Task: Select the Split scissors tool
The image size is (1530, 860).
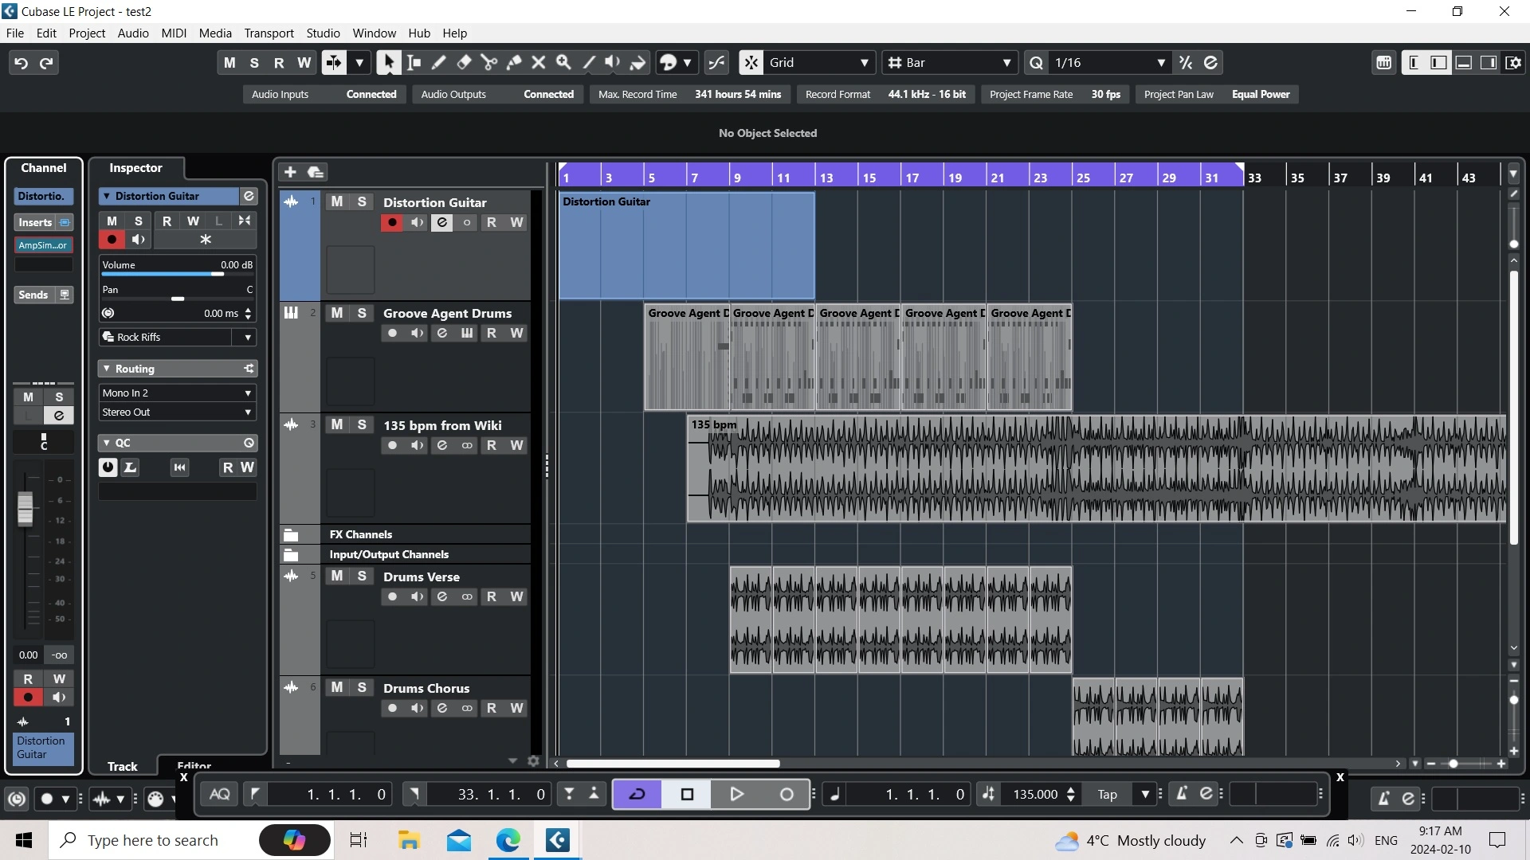Action: (x=488, y=62)
